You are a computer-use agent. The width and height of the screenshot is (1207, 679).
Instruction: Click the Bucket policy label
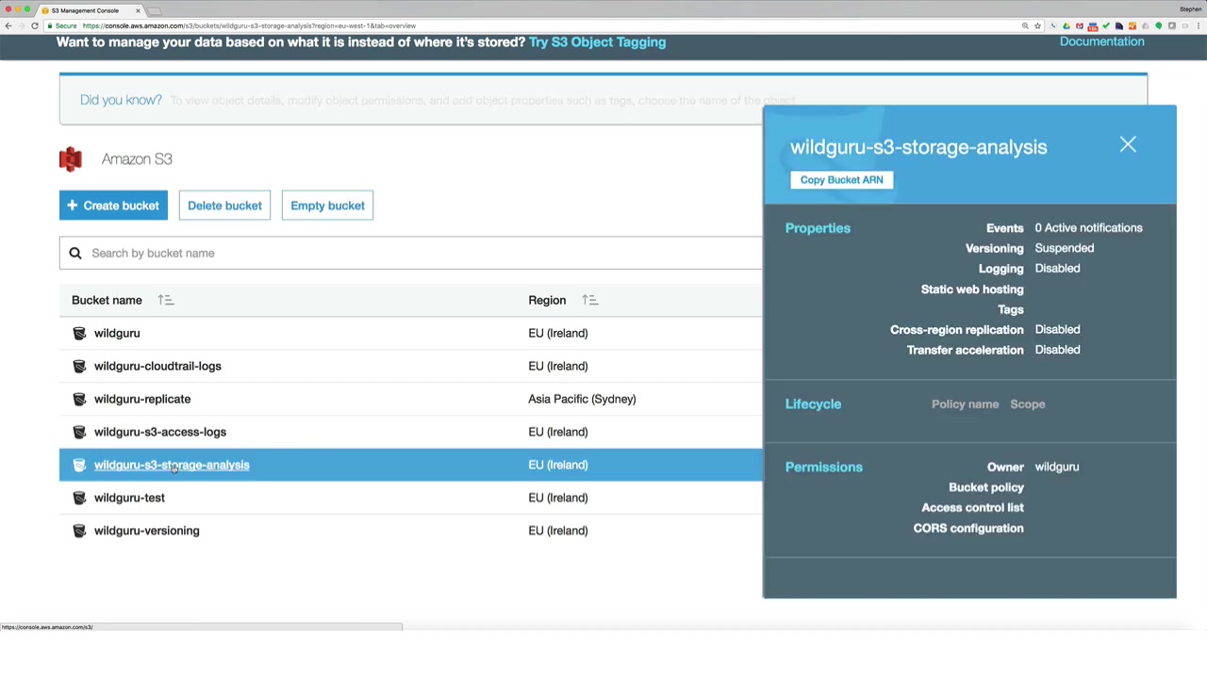[986, 488]
